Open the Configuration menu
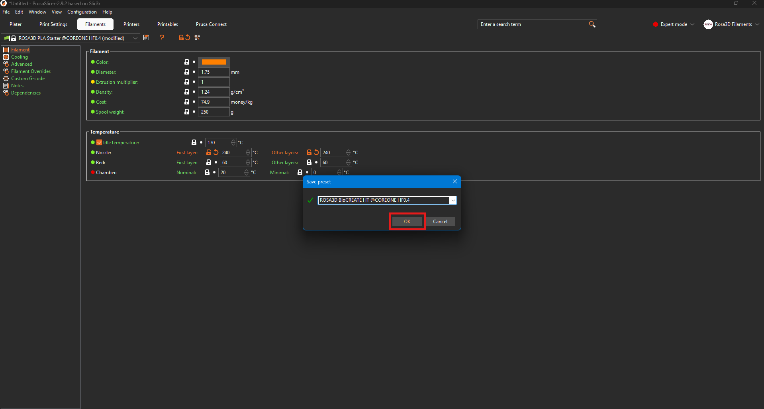Screen dimensions: 764x409 [x=82, y=12]
